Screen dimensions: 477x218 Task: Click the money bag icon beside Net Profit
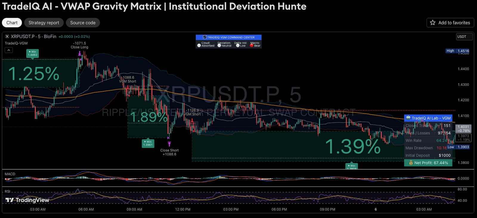pyautogui.click(x=411, y=163)
